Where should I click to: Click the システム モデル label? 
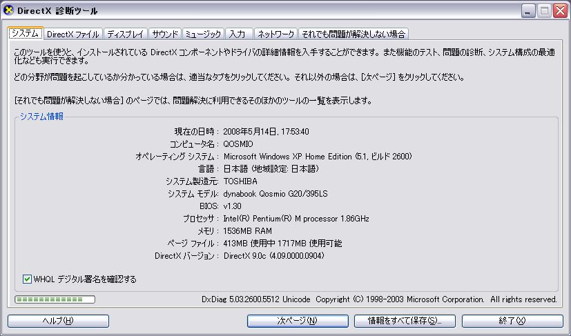coord(193,194)
